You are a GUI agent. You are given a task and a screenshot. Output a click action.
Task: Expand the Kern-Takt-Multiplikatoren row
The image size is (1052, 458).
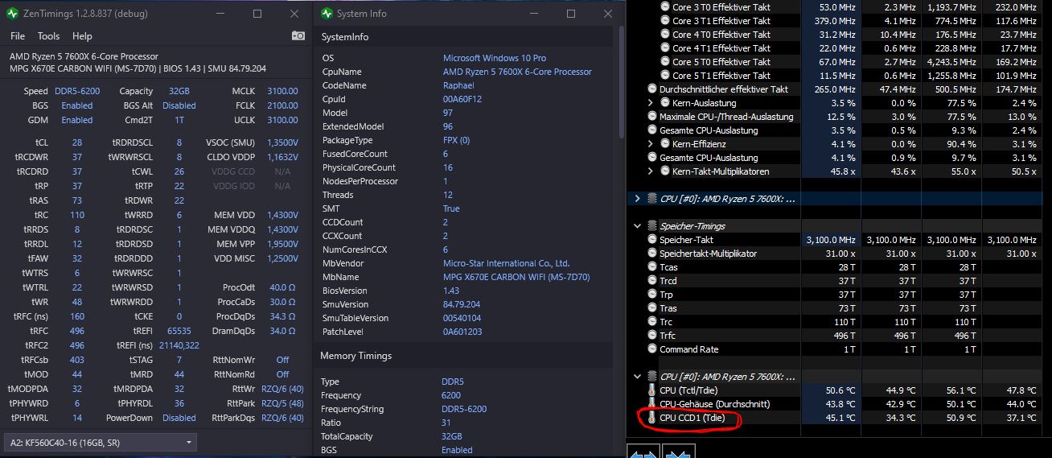pyautogui.click(x=651, y=171)
